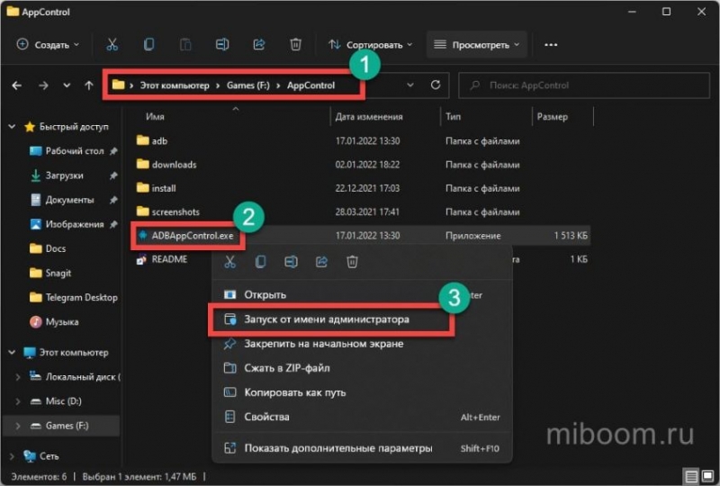Click the Rename icon in the top toolbar
The height and width of the screenshot is (486, 720).
(222, 45)
